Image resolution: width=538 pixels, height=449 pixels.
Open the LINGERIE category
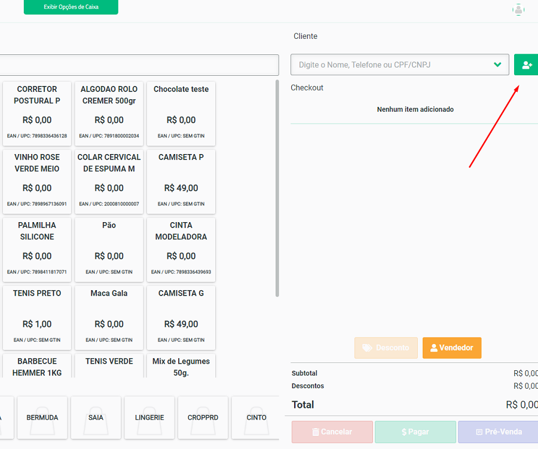click(149, 417)
